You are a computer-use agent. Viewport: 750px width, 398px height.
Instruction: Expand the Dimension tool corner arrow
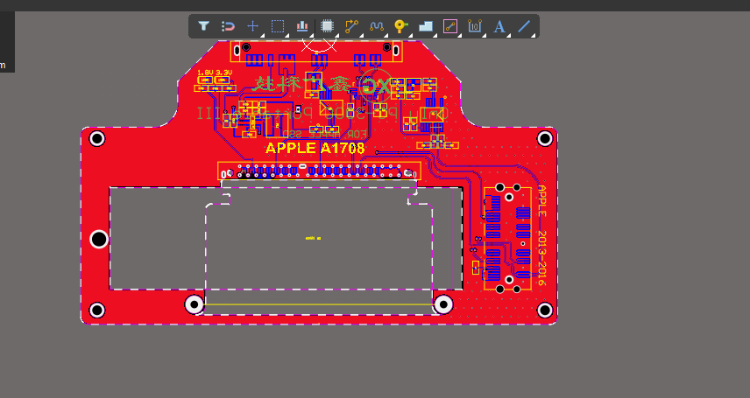pyautogui.click(x=485, y=35)
